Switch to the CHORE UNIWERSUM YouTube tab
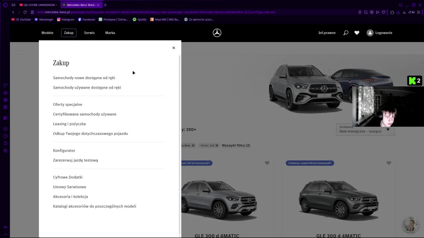424x238 pixels. coord(38,5)
